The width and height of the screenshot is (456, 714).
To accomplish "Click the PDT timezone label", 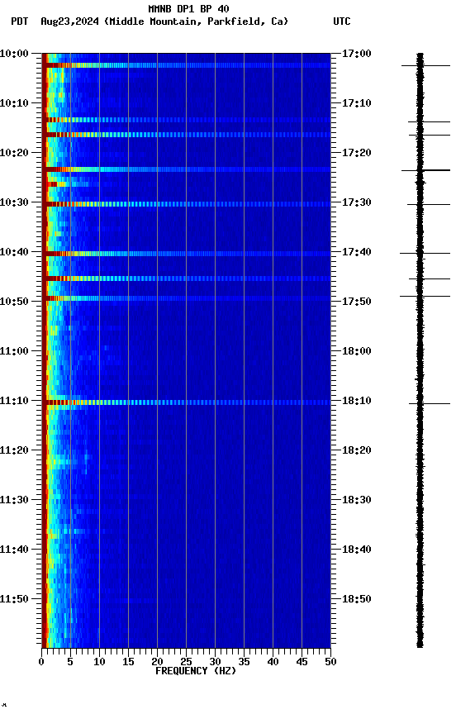I will (20, 21).
